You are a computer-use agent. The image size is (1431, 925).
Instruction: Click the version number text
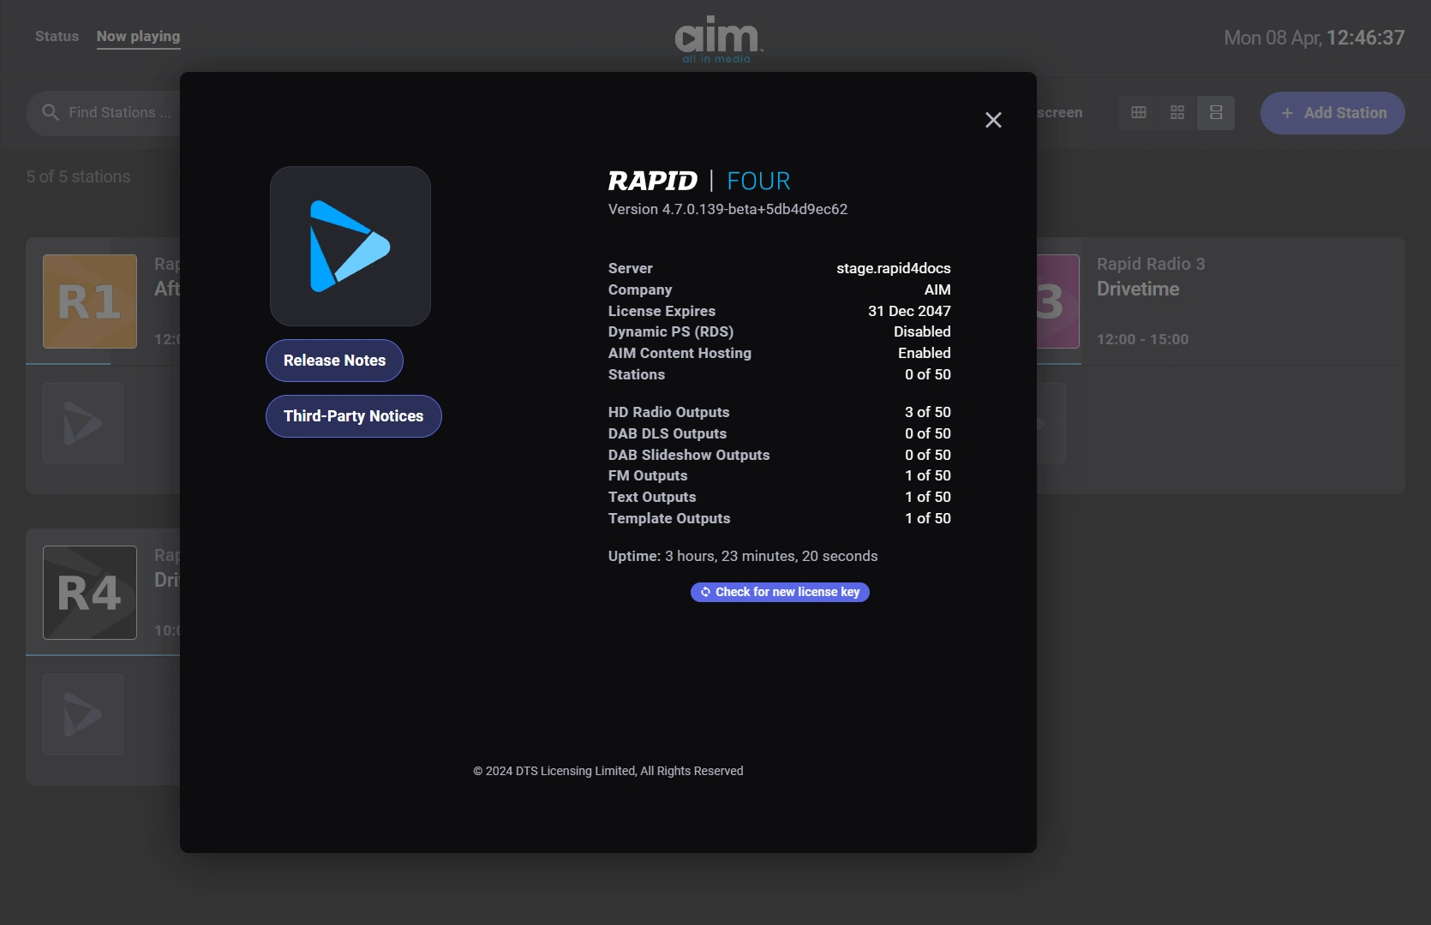(727, 209)
